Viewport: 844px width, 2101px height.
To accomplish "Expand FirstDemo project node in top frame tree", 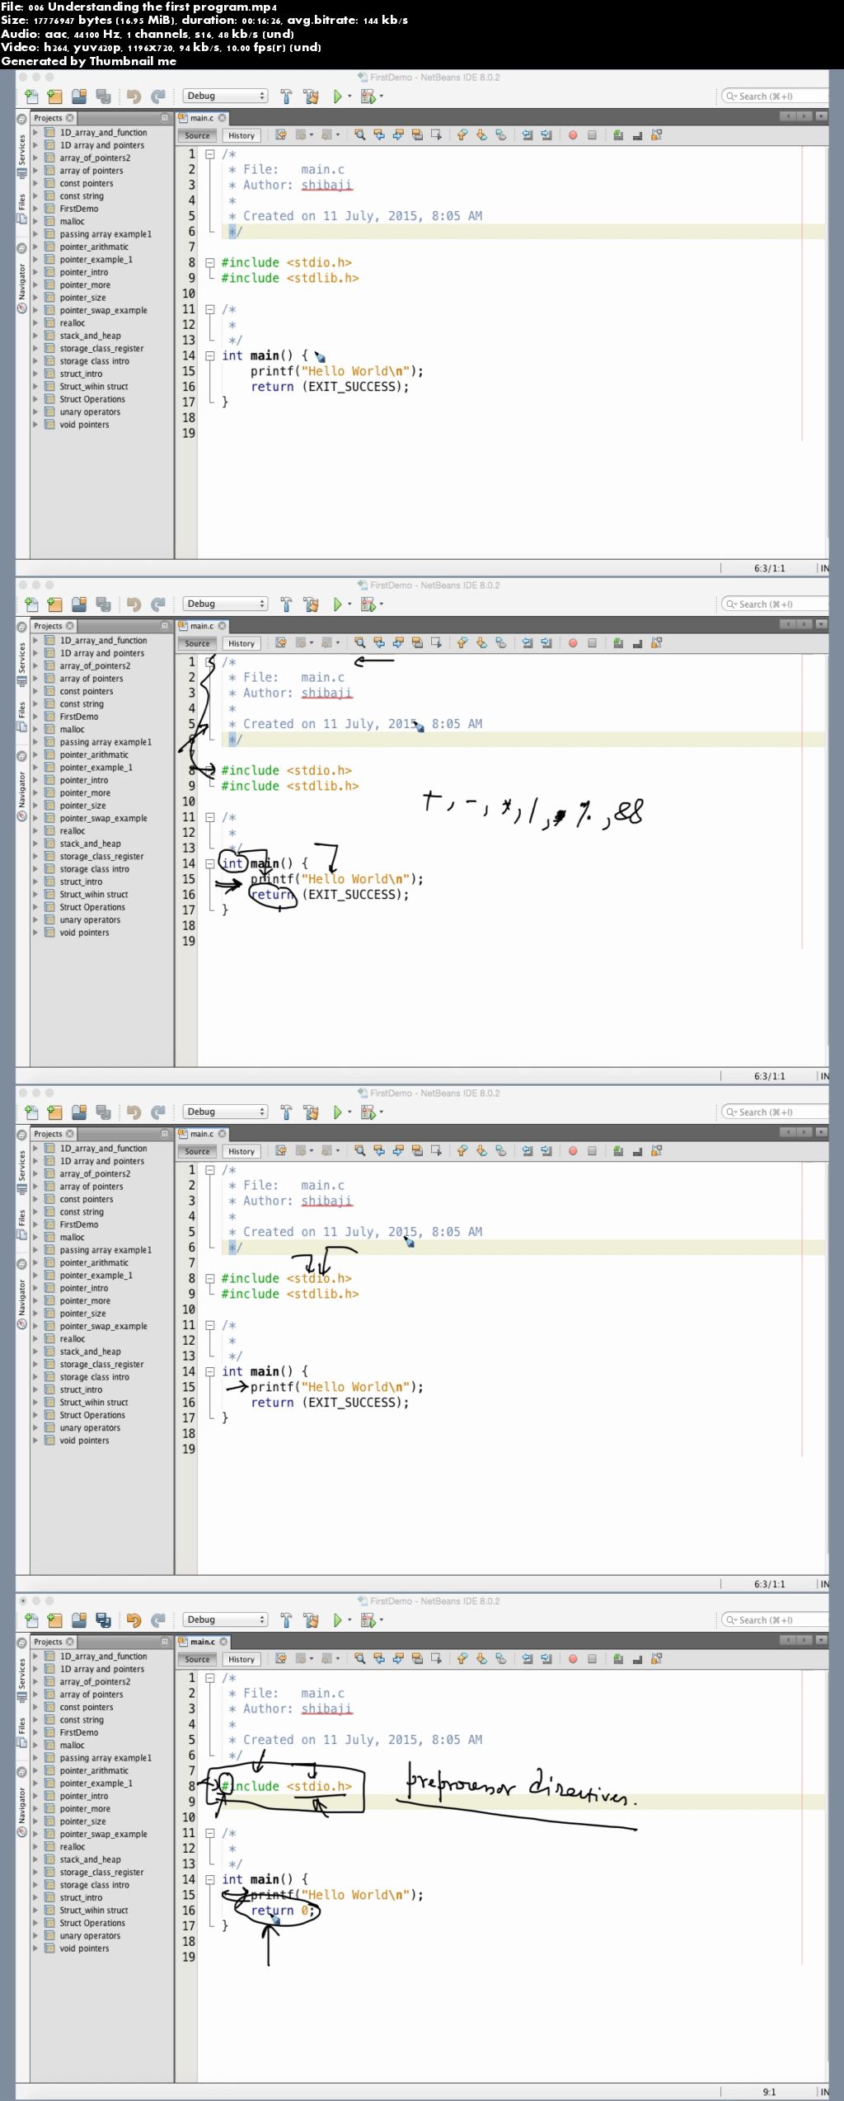I will [x=35, y=209].
